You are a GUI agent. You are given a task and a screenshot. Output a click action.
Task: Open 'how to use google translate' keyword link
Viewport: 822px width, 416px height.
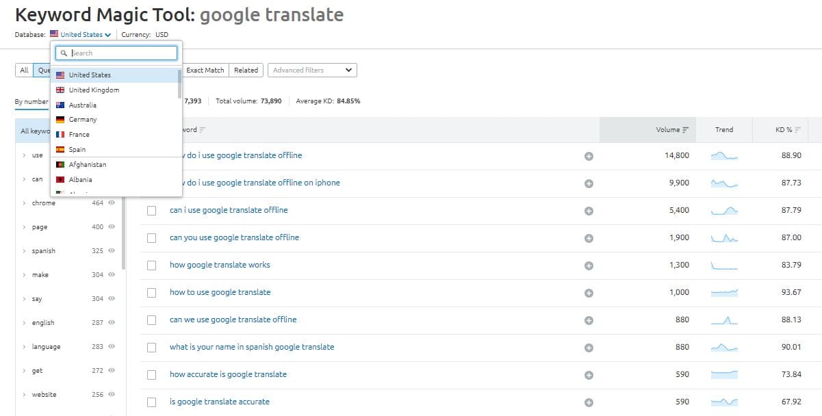pyautogui.click(x=220, y=292)
